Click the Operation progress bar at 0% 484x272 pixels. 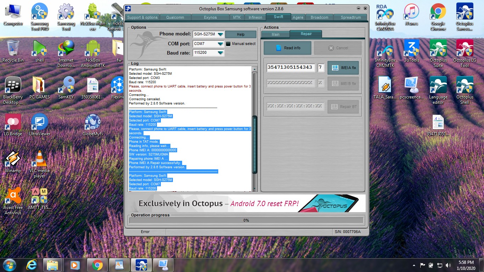pos(246,220)
